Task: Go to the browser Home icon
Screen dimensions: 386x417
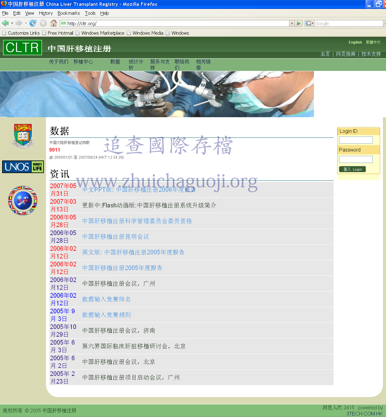Action: (54, 23)
